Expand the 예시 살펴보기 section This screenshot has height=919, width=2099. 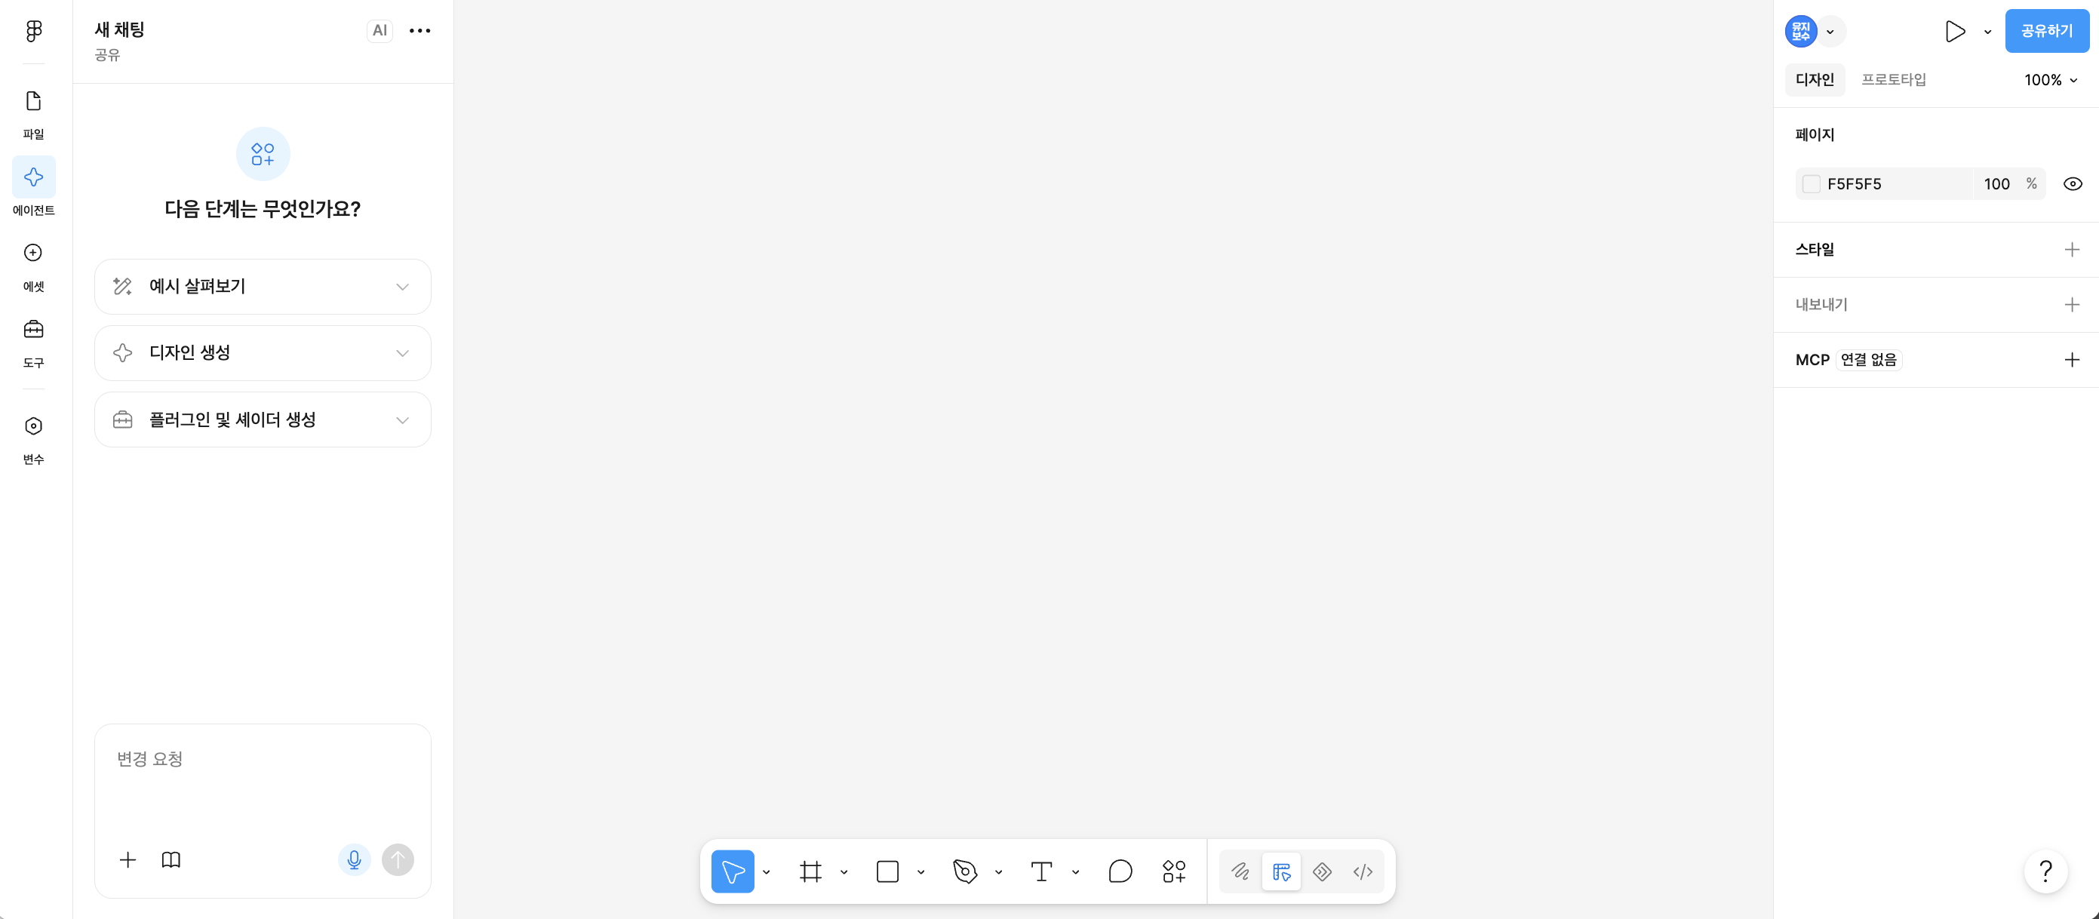coord(263,287)
